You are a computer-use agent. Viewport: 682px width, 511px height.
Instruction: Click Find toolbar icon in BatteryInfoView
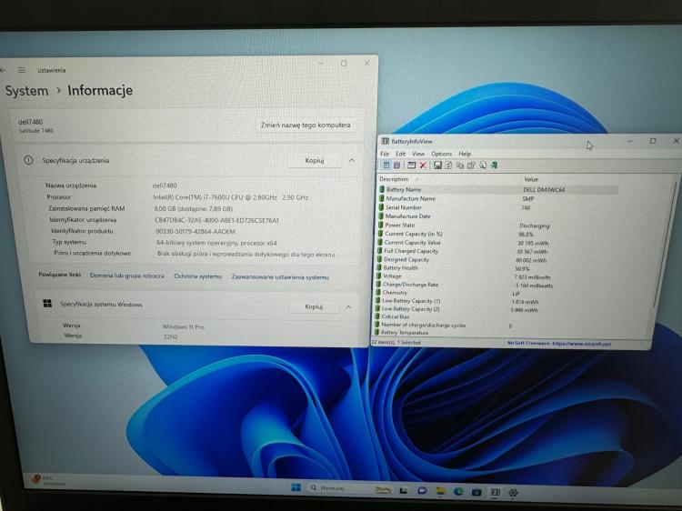[x=482, y=165]
